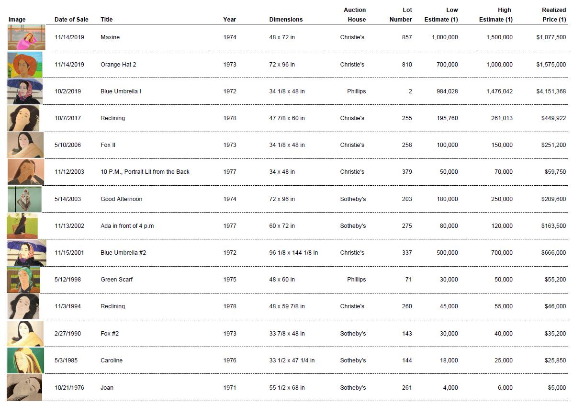Click the Fox II painting thumbnail
This screenshot has width=573, height=405.
tap(25, 145)
